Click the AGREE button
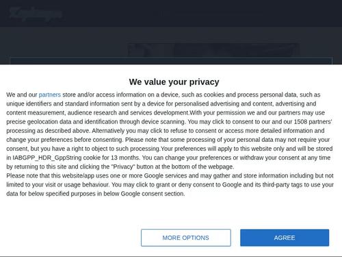This screenshot has height=257, width=342. [x=285, y=238]
